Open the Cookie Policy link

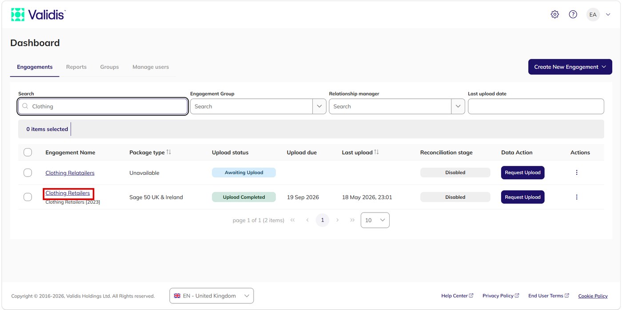pos(593,296)
